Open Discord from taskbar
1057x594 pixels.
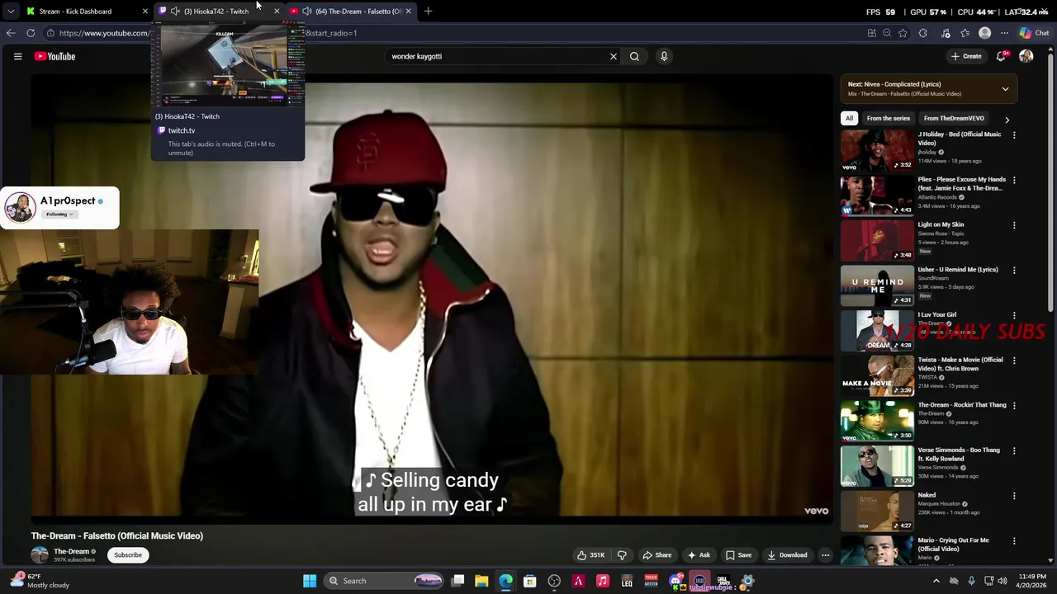pyautogui.click(x=675, y=581)
